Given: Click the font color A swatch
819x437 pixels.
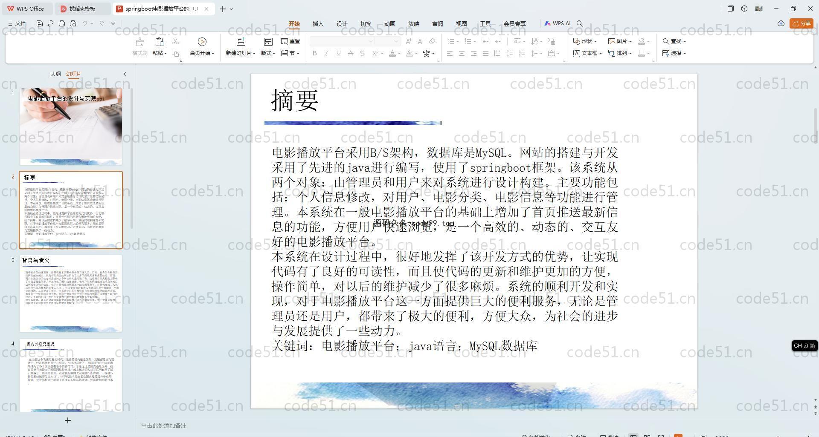Looking at the screenshot, I should (x=392, y=53).
